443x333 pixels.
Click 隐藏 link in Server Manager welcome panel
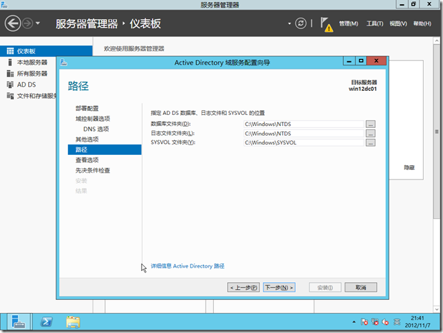(x=409, y=168)
